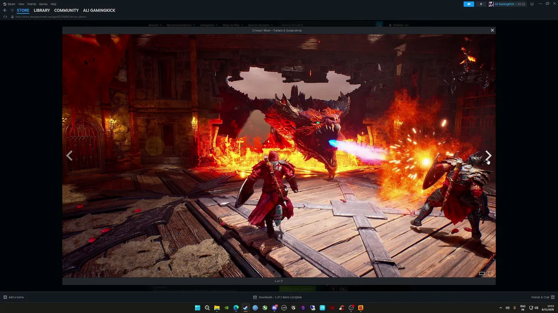
Task: Navigate back in Steam
Action: (x=5, y=10)
